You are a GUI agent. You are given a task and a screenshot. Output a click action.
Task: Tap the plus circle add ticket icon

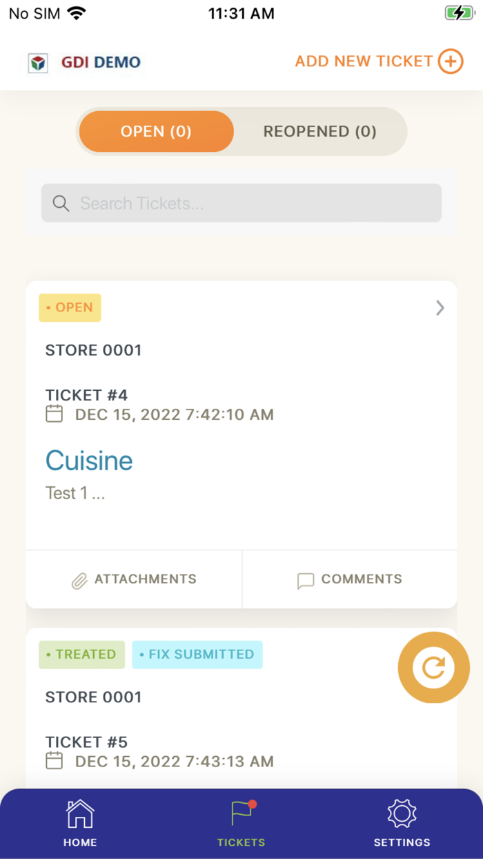[x=451, y=61]
